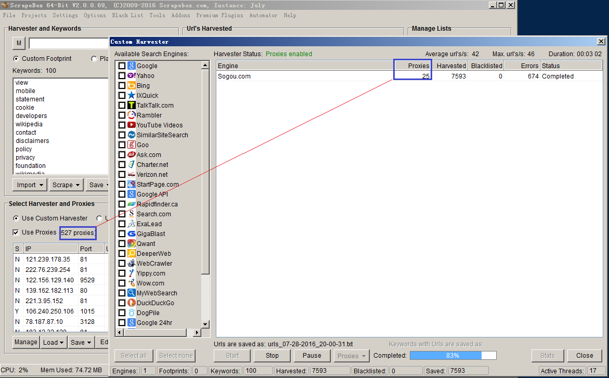Enable the MyWebSearch checkbox
This screenshot has height=378, width=609.
click(x=122, y=293)
